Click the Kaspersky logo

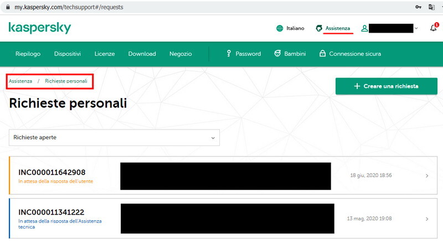click(40, 28)
